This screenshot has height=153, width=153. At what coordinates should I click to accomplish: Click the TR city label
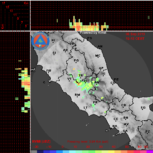point(80,76)
